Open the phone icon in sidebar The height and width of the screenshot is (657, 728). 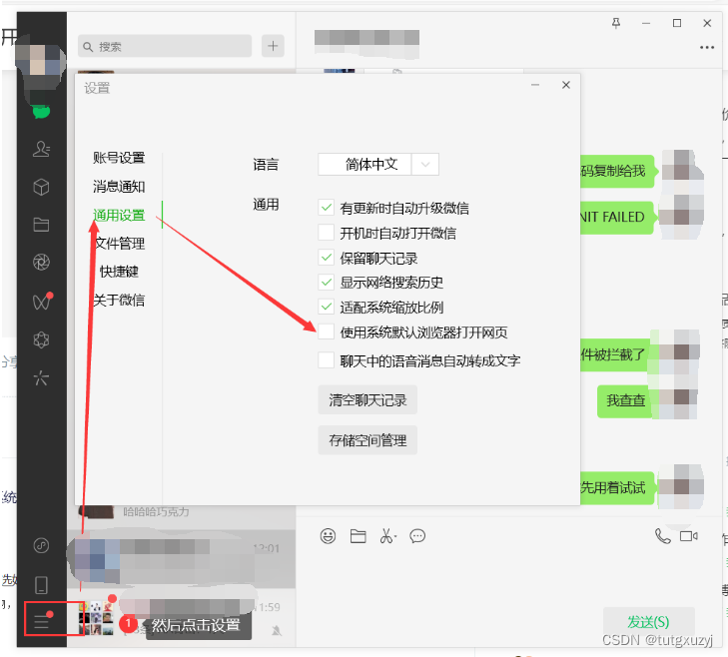pos(41,585)
